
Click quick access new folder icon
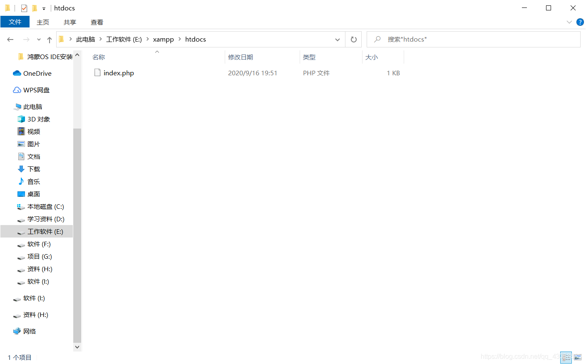click(35, 8)
